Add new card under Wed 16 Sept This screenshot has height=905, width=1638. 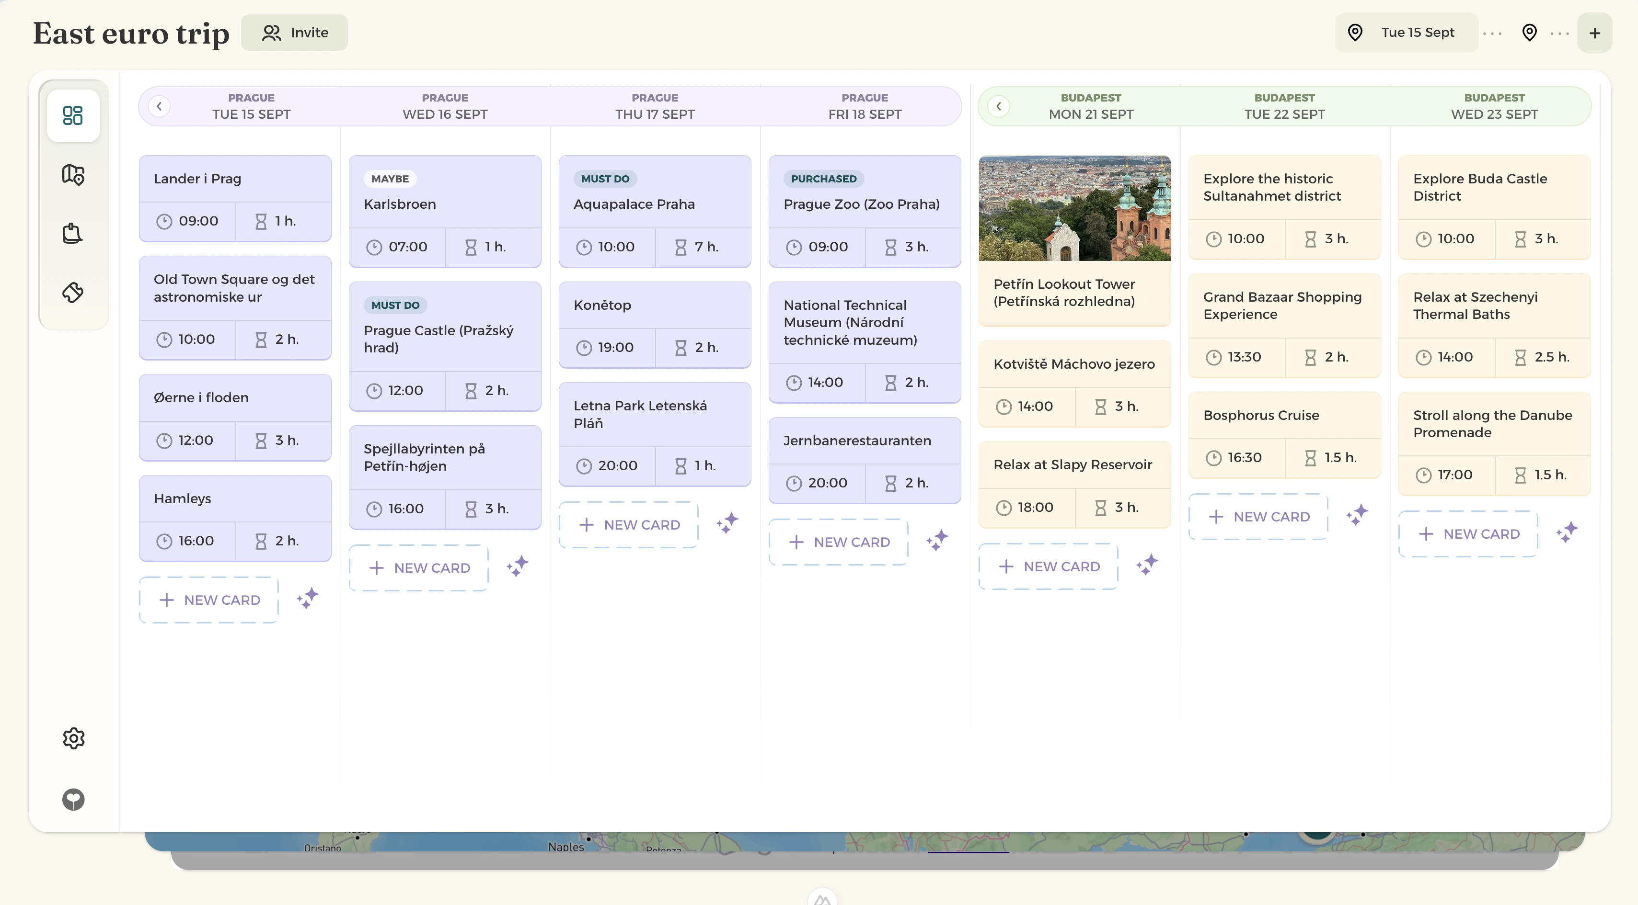click(418, 567)
